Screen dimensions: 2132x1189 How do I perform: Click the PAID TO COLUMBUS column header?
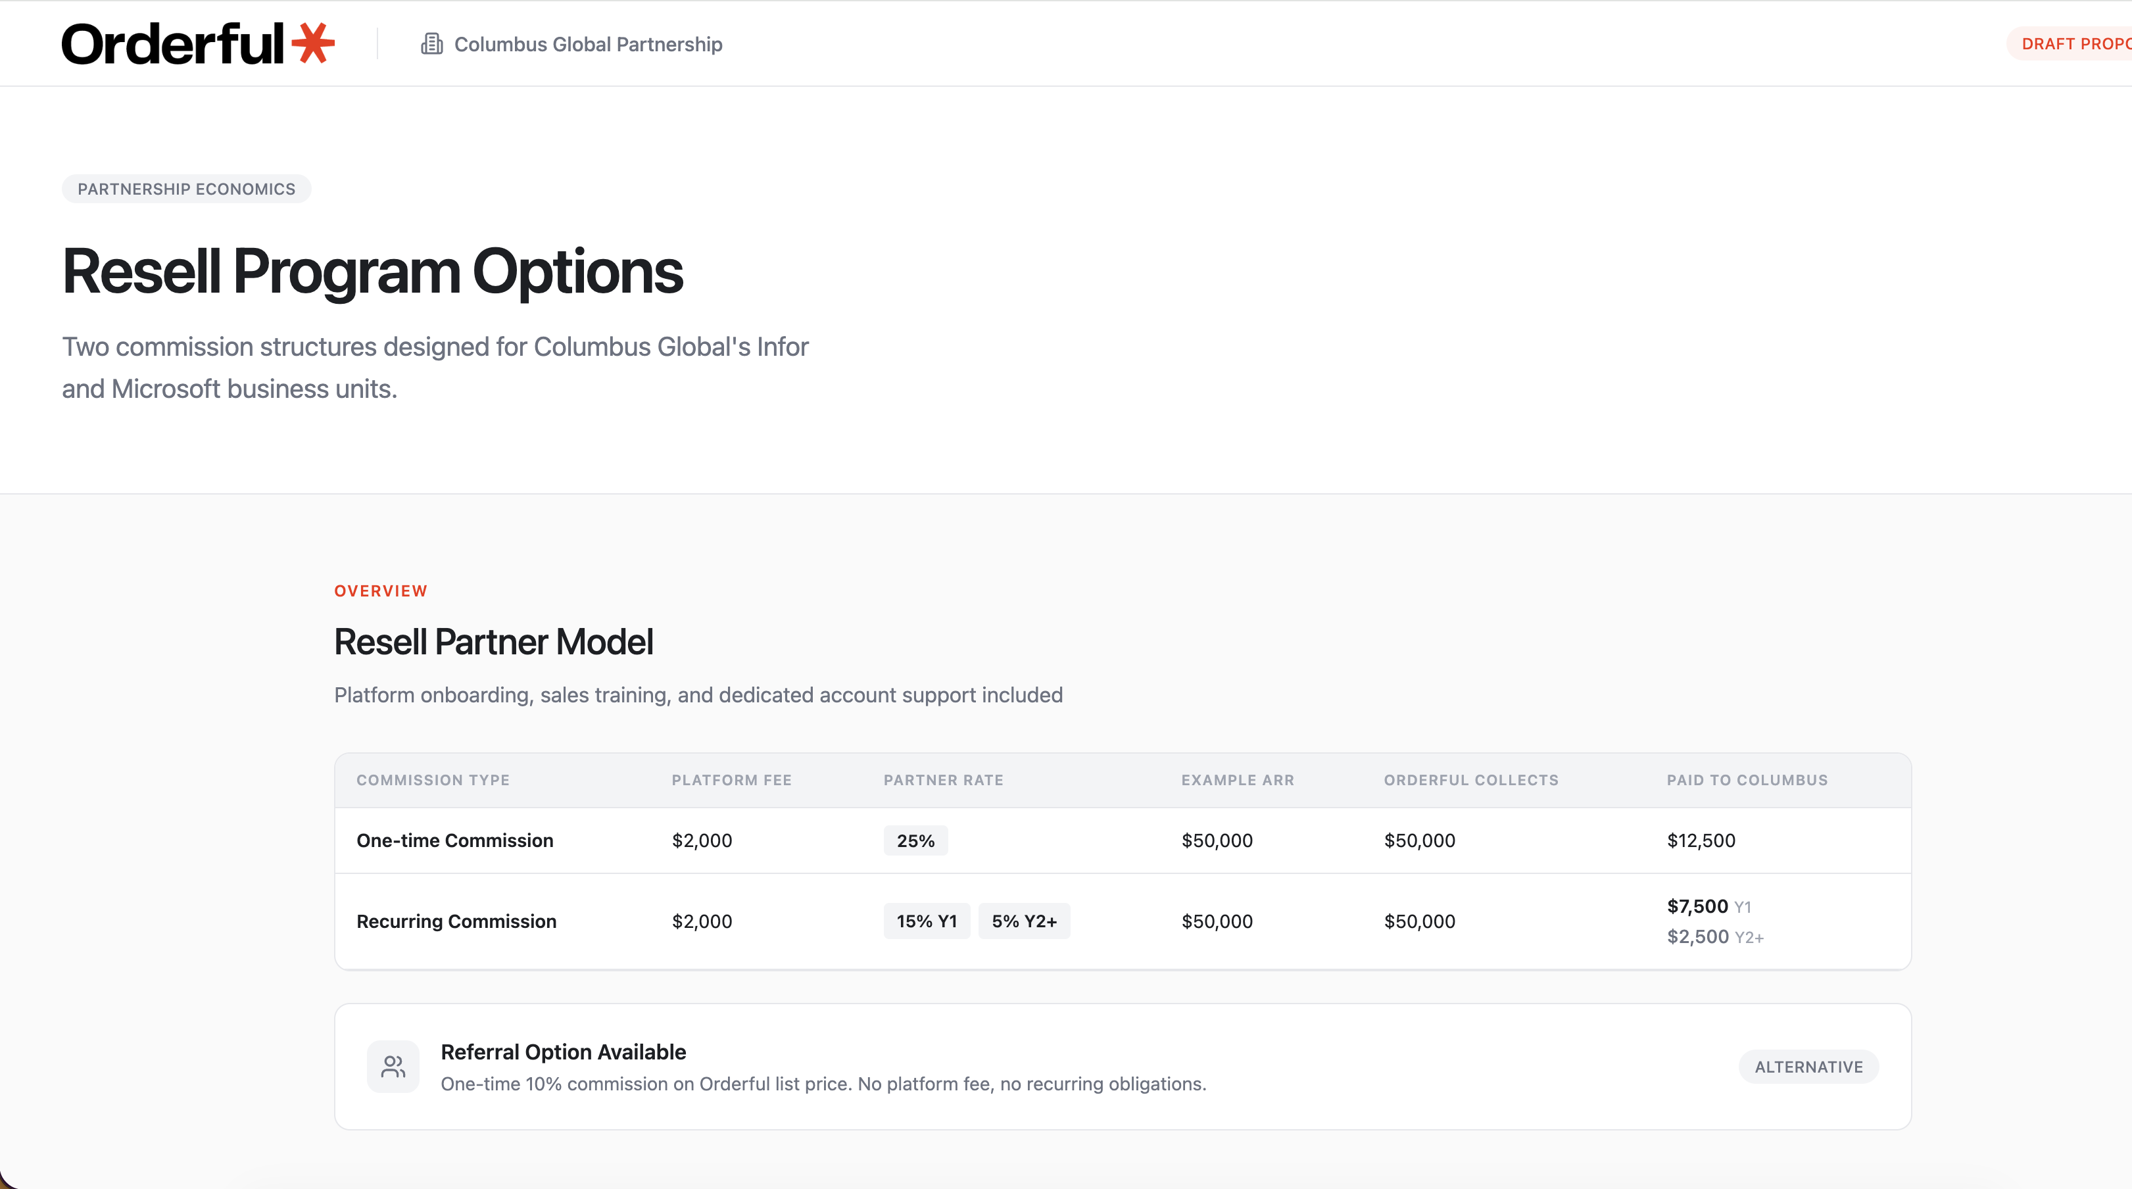coord(1747,780)
